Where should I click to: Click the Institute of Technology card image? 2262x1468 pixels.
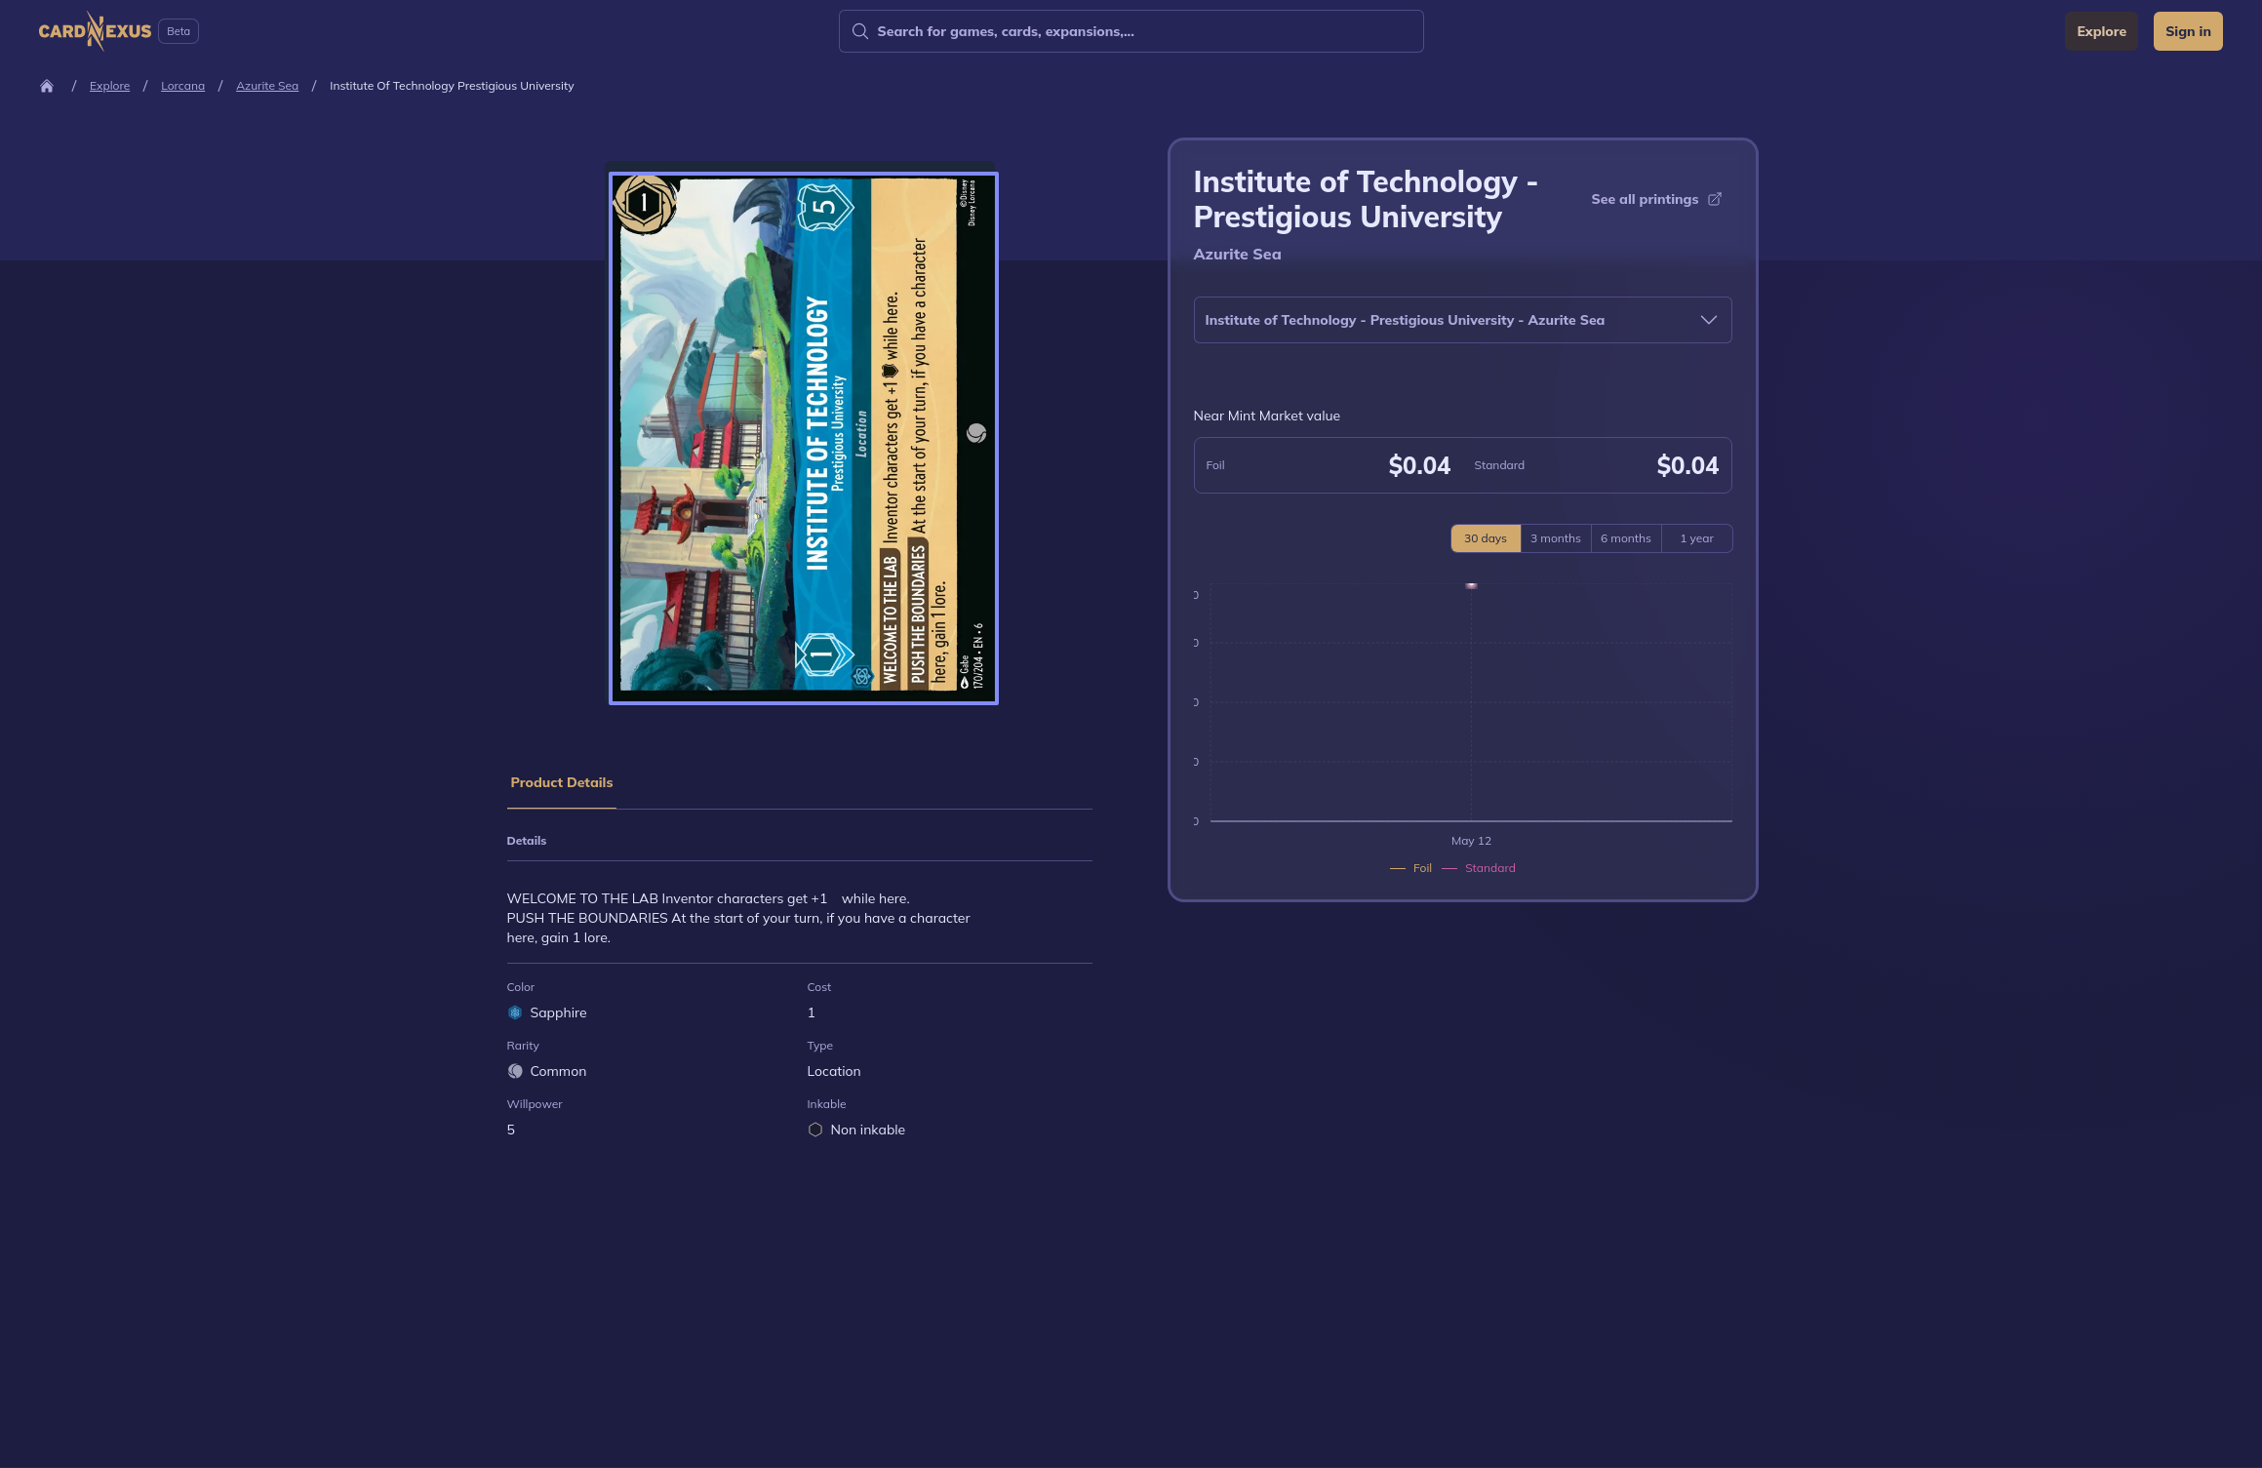coord(803,438)
